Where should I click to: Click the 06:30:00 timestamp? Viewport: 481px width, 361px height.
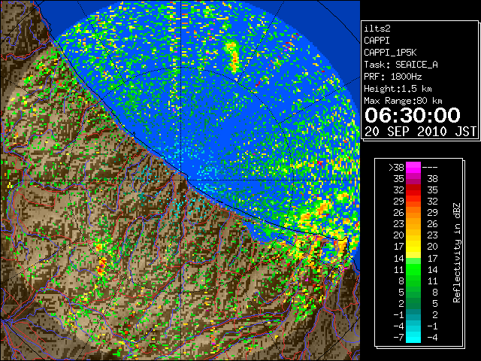[413, 115]
